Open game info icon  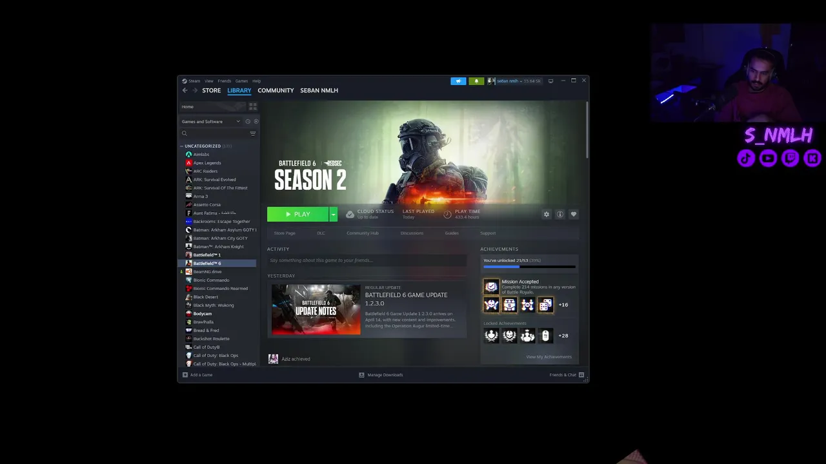(x=560, y=215)
